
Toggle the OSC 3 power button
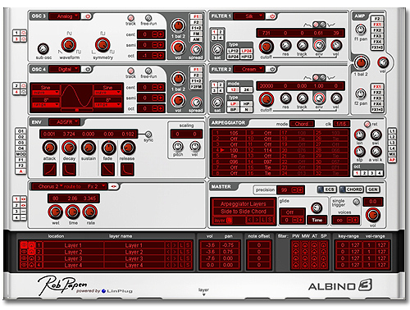click(88, 16)
